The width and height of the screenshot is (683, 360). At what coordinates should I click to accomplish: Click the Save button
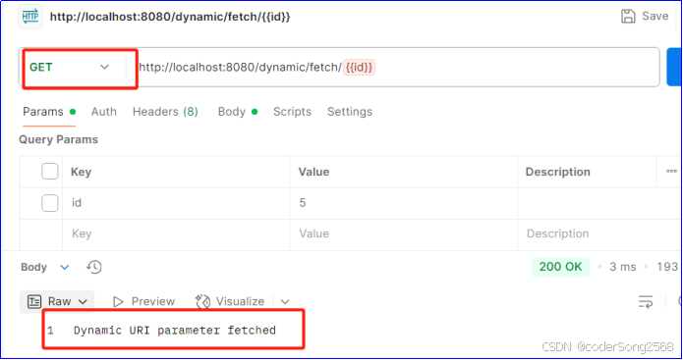coord(645,16)
